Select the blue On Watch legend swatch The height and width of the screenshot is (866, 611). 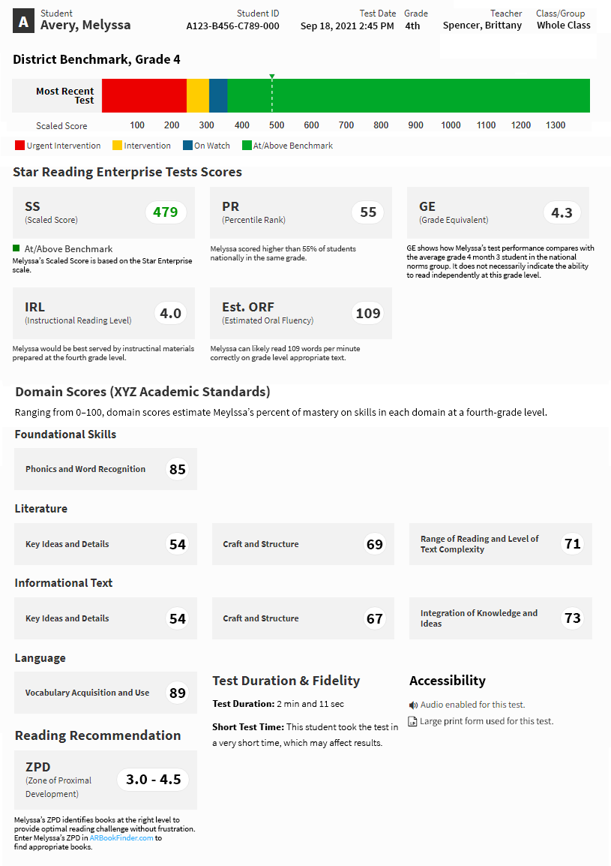click(187, 146)
